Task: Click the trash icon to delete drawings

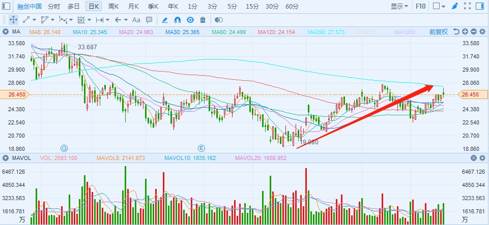Action: [x=203, y=20]
